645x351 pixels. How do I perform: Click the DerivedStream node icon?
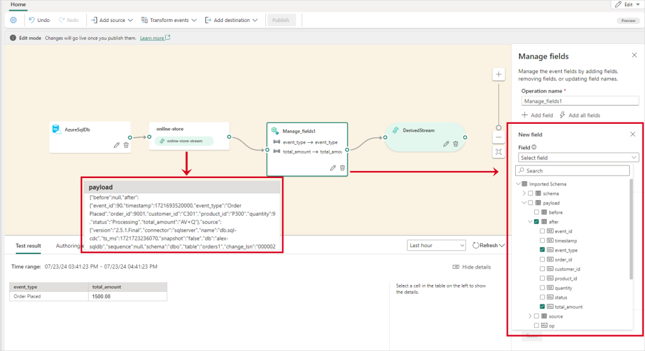(396, 130)
